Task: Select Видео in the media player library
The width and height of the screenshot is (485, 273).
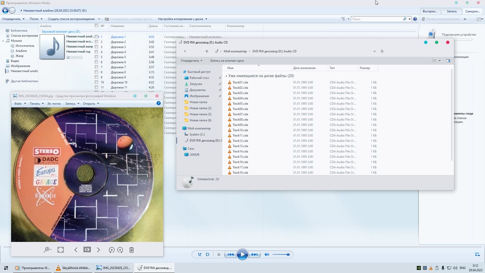Action: [15, 61]
